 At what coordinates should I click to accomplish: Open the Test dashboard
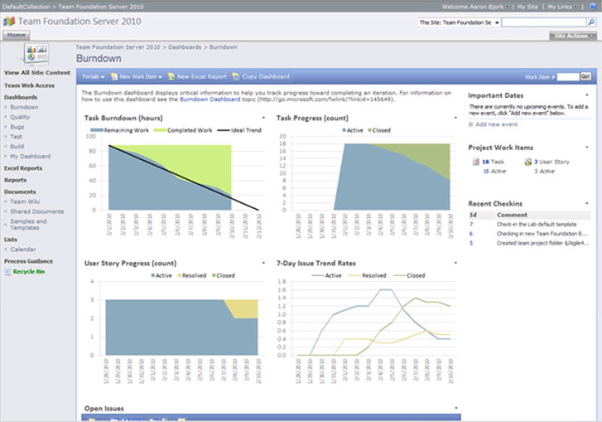pos(16,137)
